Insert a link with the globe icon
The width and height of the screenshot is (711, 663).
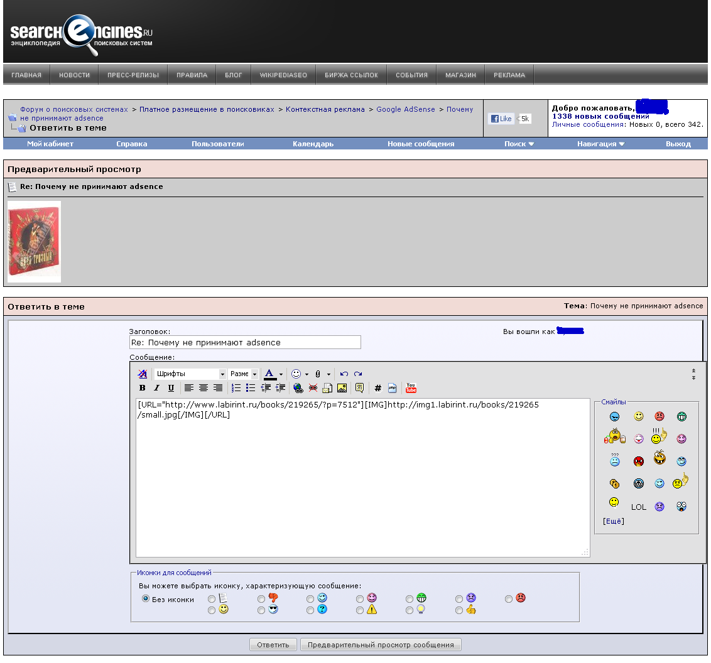click(298, 388)
